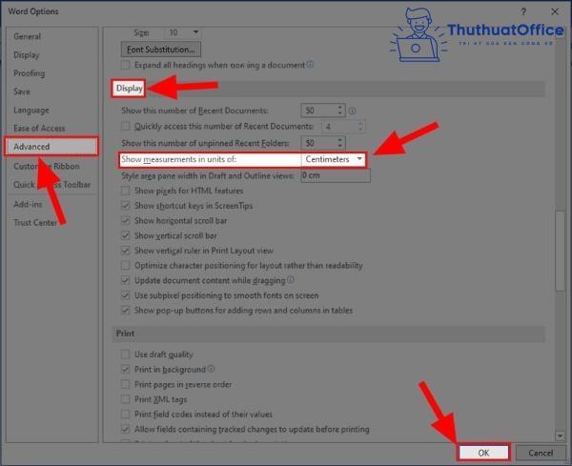This screenshot has height=466, width=572.
Task: Open the Language options category
Action: click(x=31, y=111)
